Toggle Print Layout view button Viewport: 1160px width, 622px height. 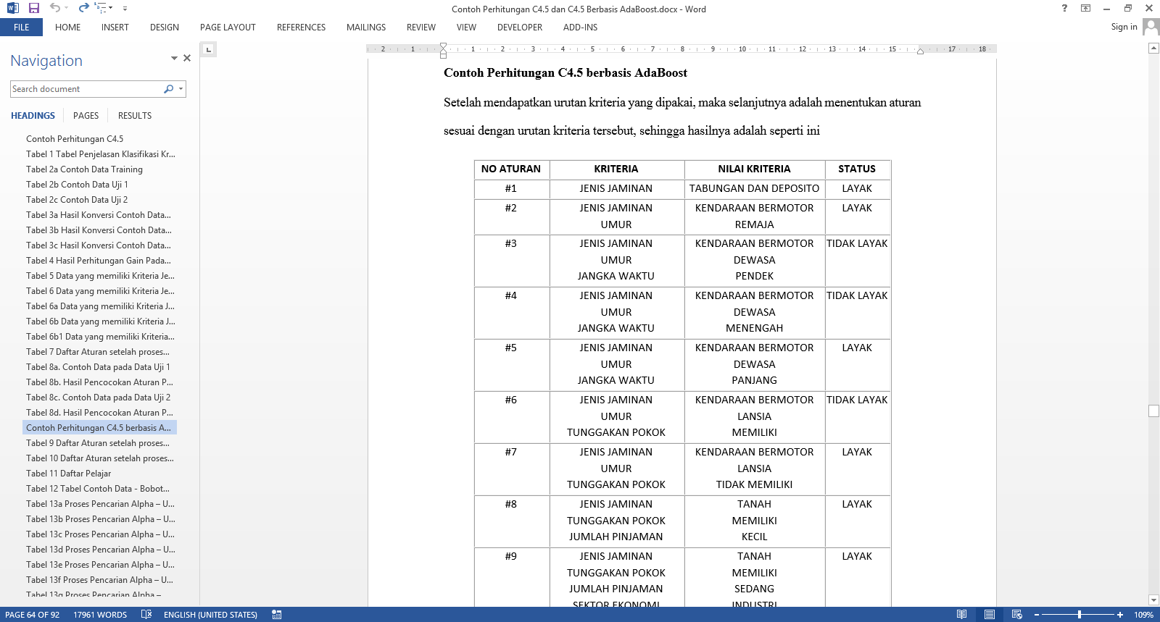pos(990,614)
